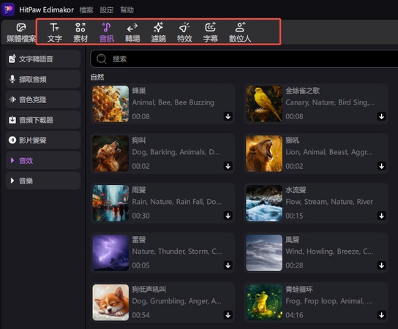This screenshot has height=329, width=398.
Task: Click the 00:54 duration text
Action: [140, 315]
